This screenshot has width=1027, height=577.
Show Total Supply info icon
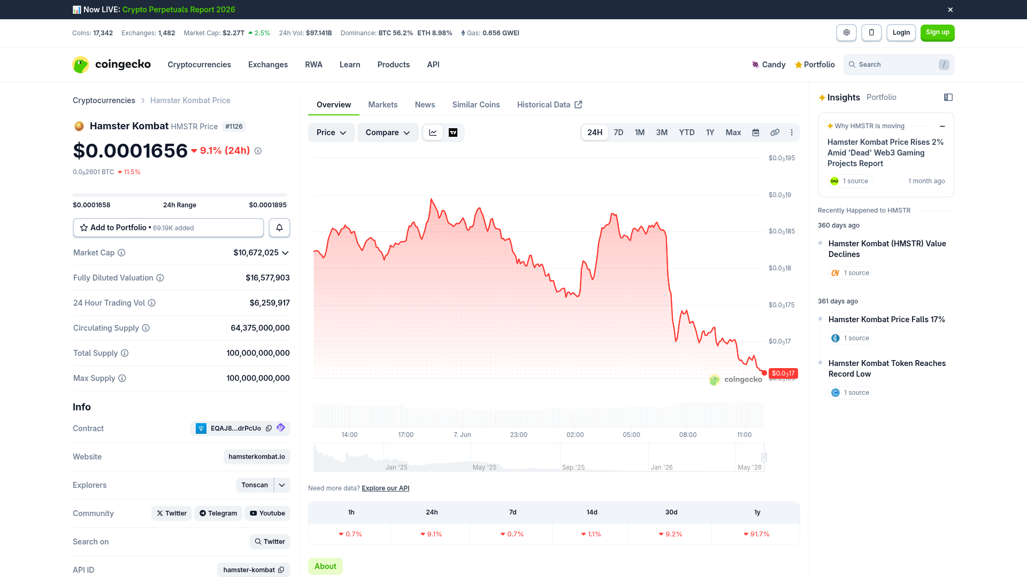tap(125, 353)
